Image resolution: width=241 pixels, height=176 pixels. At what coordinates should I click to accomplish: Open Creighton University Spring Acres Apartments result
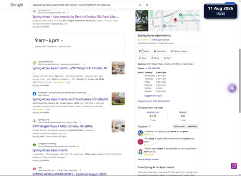[x=50, y=150]
